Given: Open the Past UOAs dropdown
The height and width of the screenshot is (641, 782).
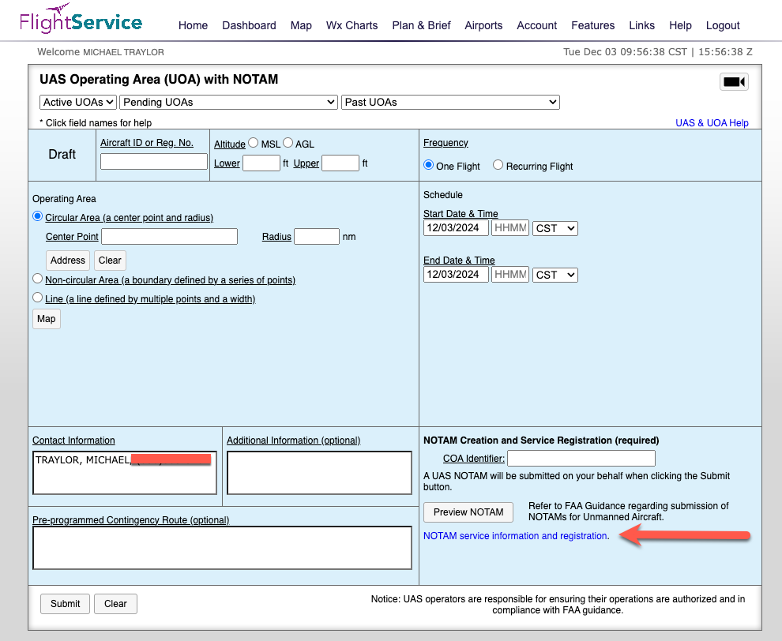Looking at the screenshot, I should pyautogui.click(x=450, y=102).
